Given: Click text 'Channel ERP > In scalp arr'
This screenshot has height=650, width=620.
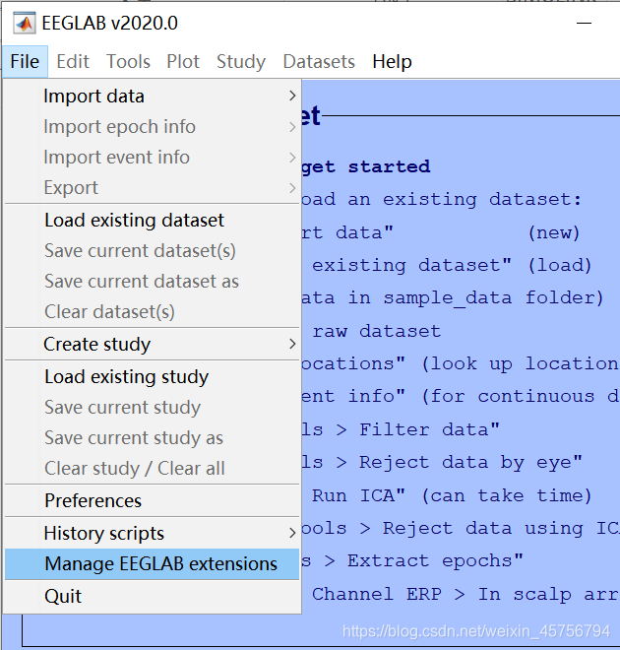Looking at the screenshot, I should pos(465,594).
